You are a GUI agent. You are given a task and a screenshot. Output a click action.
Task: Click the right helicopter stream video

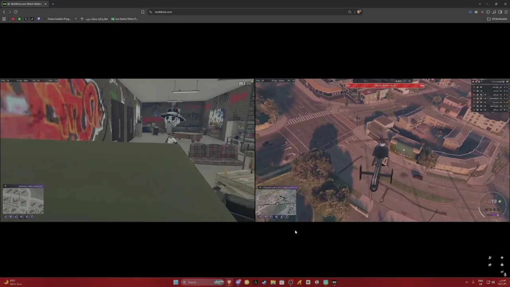[382, 150]
